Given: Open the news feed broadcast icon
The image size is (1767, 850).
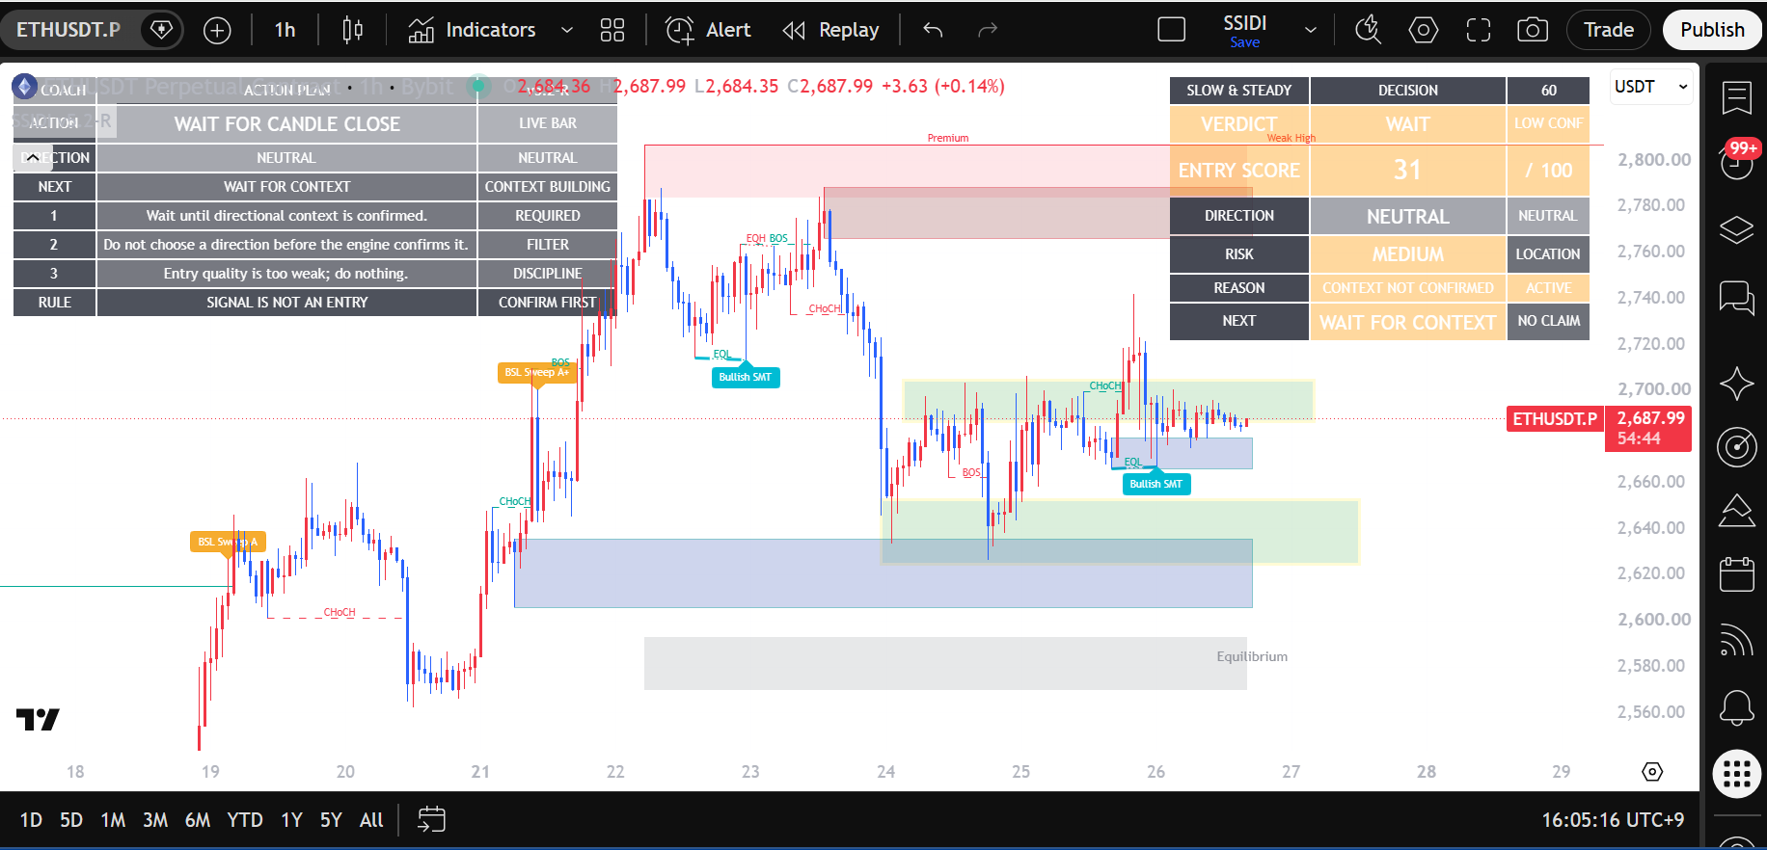Looking at the screenshot, I should click(x=1737, y=640).
